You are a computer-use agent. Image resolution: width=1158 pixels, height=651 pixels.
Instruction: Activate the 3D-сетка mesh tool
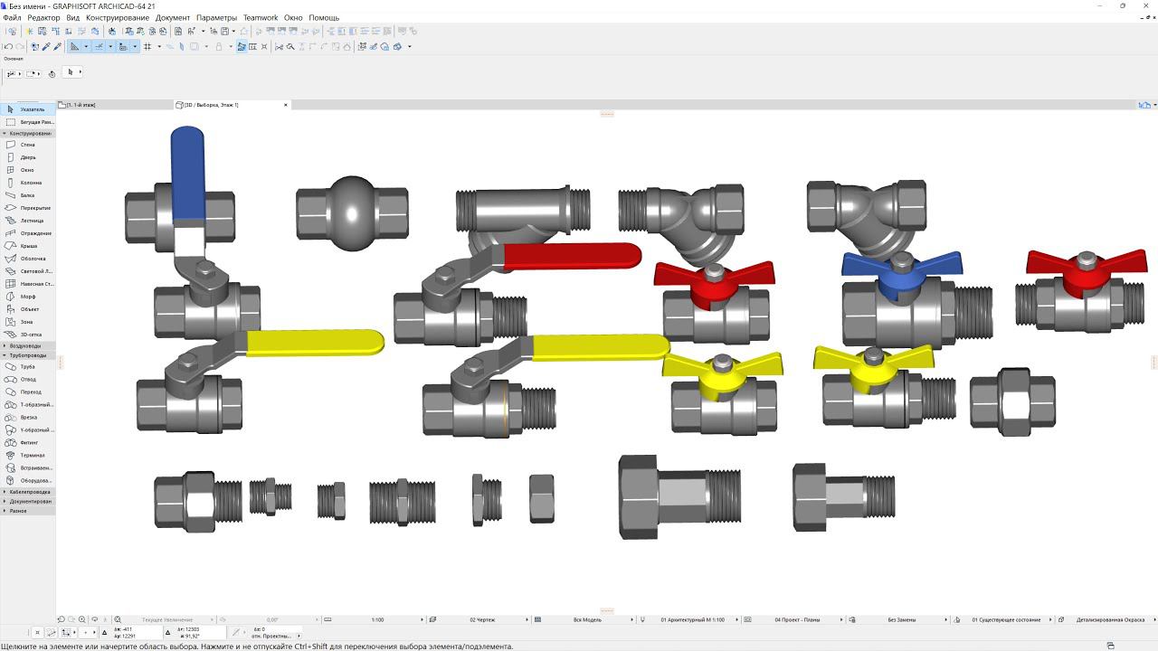pyautogui.click(x=27, y=335)
